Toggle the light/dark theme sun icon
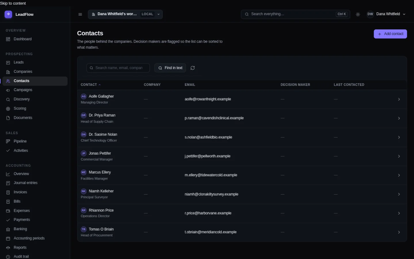Viewport: 414px width, 259px height. click(358, 14)
